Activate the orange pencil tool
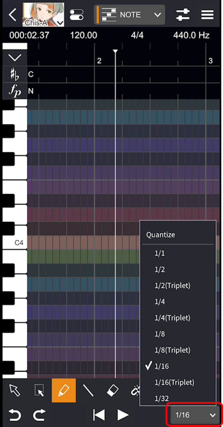The width and height of the screenshot is (223, 427). pyautogui.click(x=64, y=390)
